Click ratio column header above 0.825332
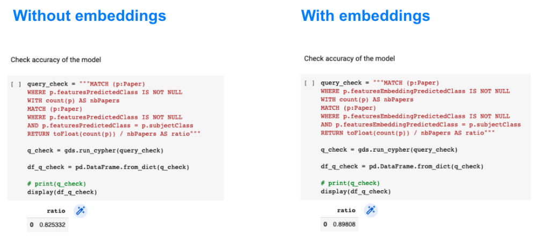This screenshot has height=239, width=550. pyautogui.click(x=56, y=211)
